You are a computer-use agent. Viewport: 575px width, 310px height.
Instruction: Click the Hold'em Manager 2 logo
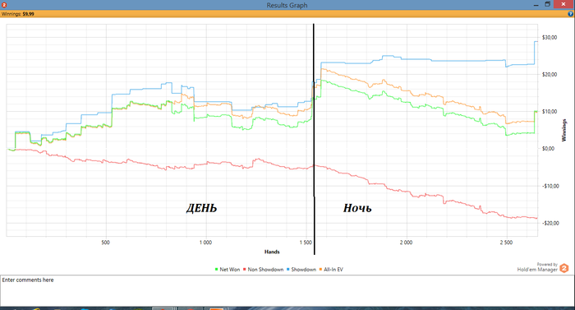tap(564, 268)
